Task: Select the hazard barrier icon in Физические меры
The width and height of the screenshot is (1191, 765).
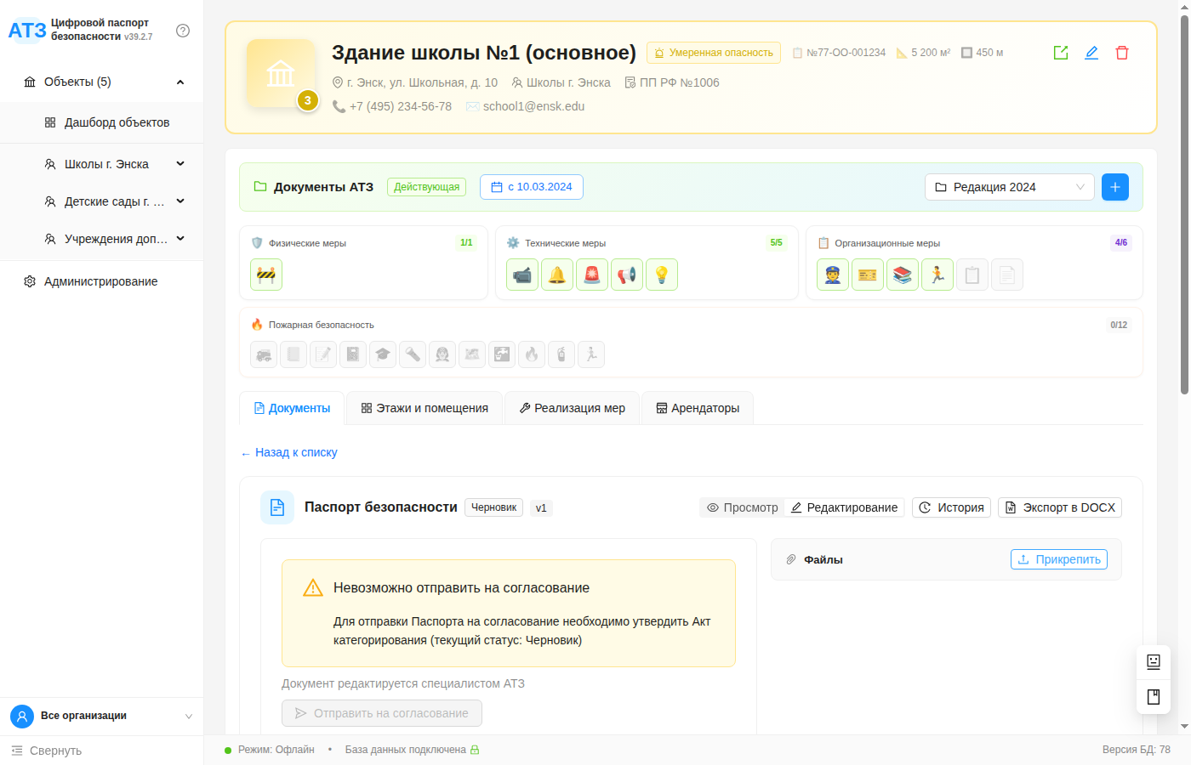Action: click(x=265, y=274)
